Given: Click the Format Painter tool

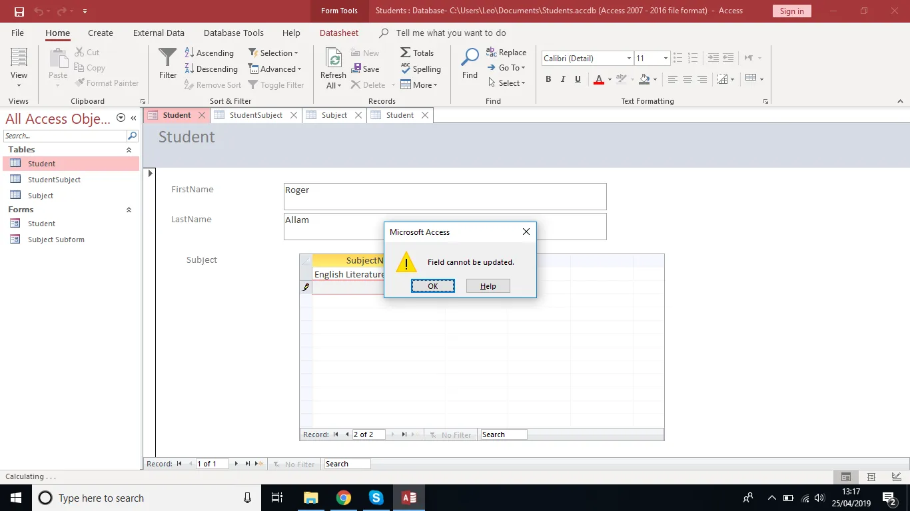Looking at the screenshot, I should click(x=107, y=83).
